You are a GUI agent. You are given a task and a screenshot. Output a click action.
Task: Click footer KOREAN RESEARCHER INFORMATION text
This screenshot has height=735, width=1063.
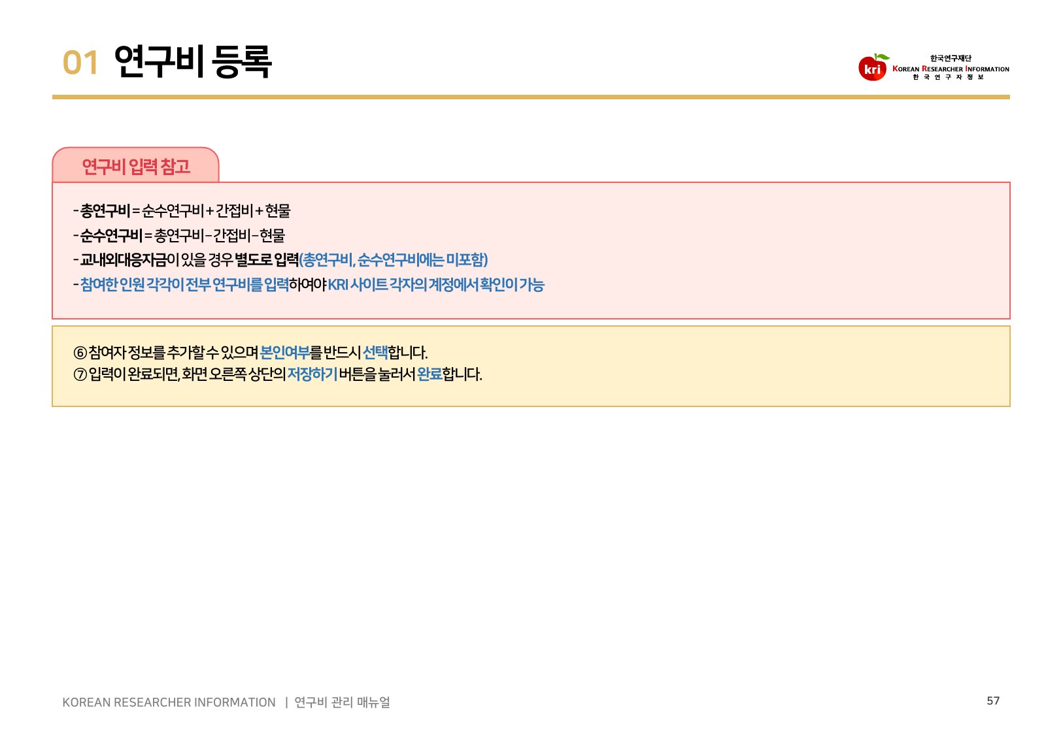(x=169, y=702)
